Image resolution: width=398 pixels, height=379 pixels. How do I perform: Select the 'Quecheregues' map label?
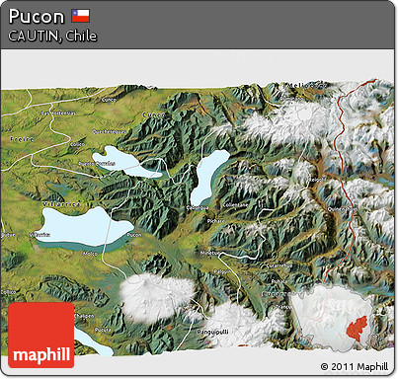coord(109,131)
